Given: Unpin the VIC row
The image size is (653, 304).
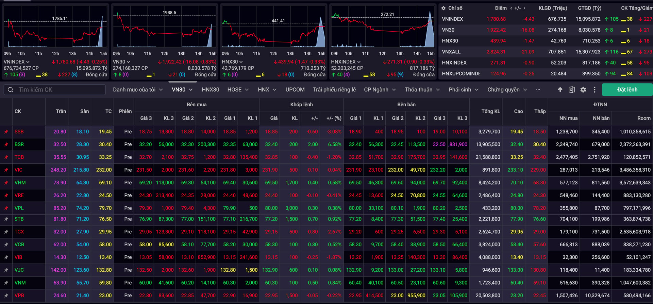Looking at the screenshot, I should click(x=6, y=170).
